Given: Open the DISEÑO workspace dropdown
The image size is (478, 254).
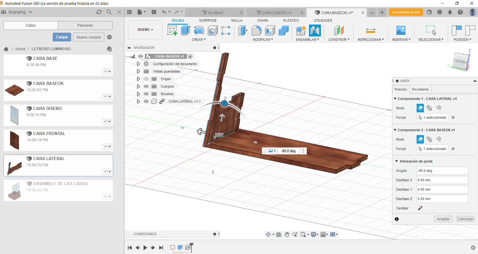Looking at the screenshot, I should pyautogui.click(x=145, y=30).
